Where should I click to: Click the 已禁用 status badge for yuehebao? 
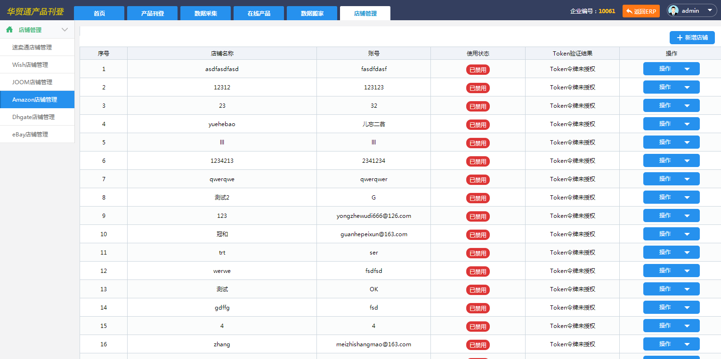click(x=478, y=125)
